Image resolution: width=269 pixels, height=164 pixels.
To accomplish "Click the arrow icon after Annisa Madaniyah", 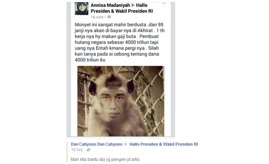I will coord(133,5).
